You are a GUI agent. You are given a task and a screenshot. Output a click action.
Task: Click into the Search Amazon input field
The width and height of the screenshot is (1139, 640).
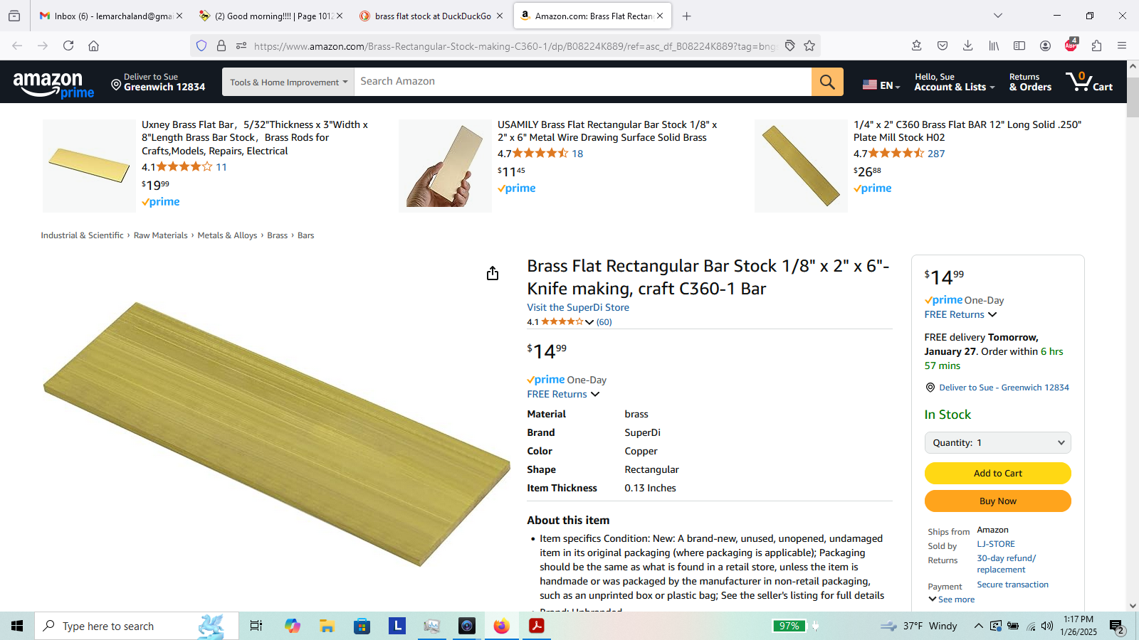pyautogui.click(x=582, y=82)
